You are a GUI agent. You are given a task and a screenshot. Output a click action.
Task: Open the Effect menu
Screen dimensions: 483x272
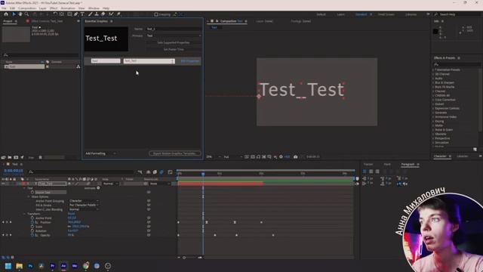coord(54,8)
